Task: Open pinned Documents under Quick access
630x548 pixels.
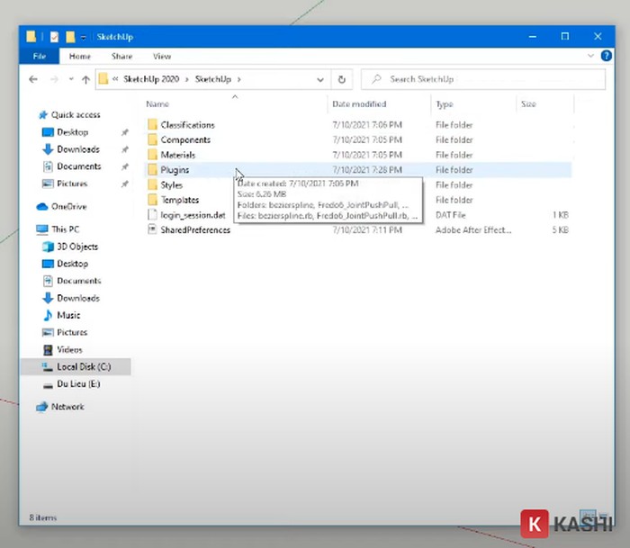Action: coord(79,166)
